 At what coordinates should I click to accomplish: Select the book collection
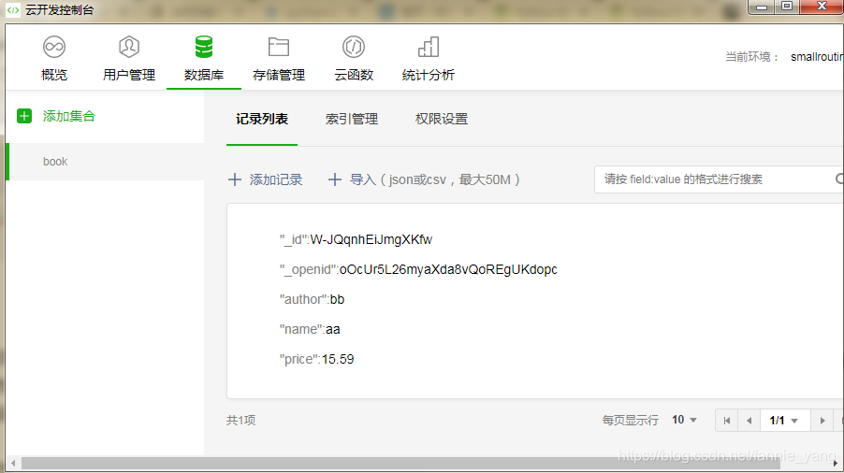[x=105, y=161]
